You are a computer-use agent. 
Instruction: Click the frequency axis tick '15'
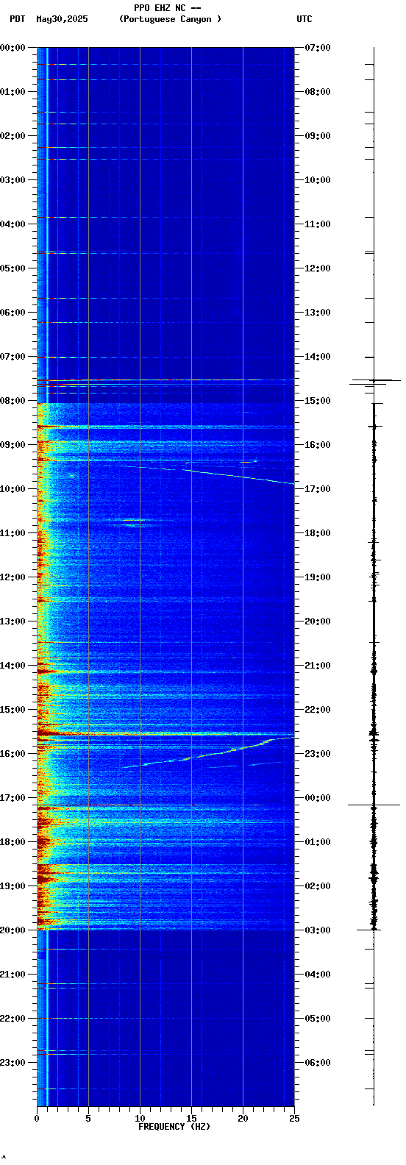coord(191,1119)
